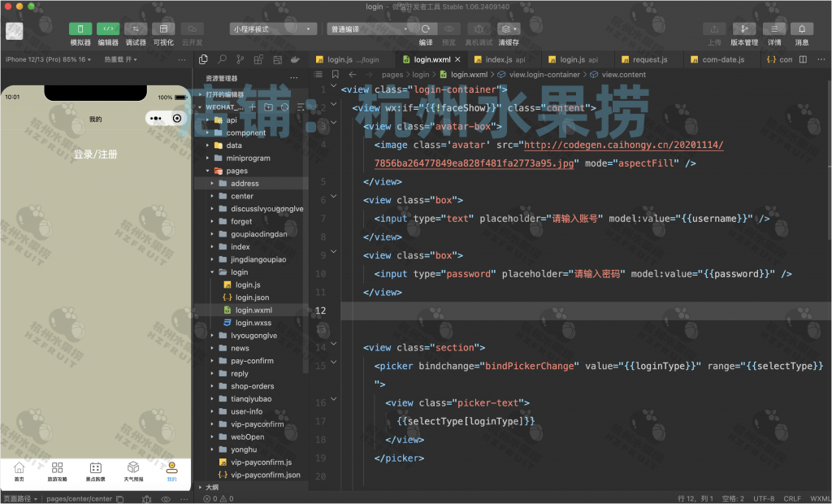Collapse the login folder in file tree

coord(239,272)
